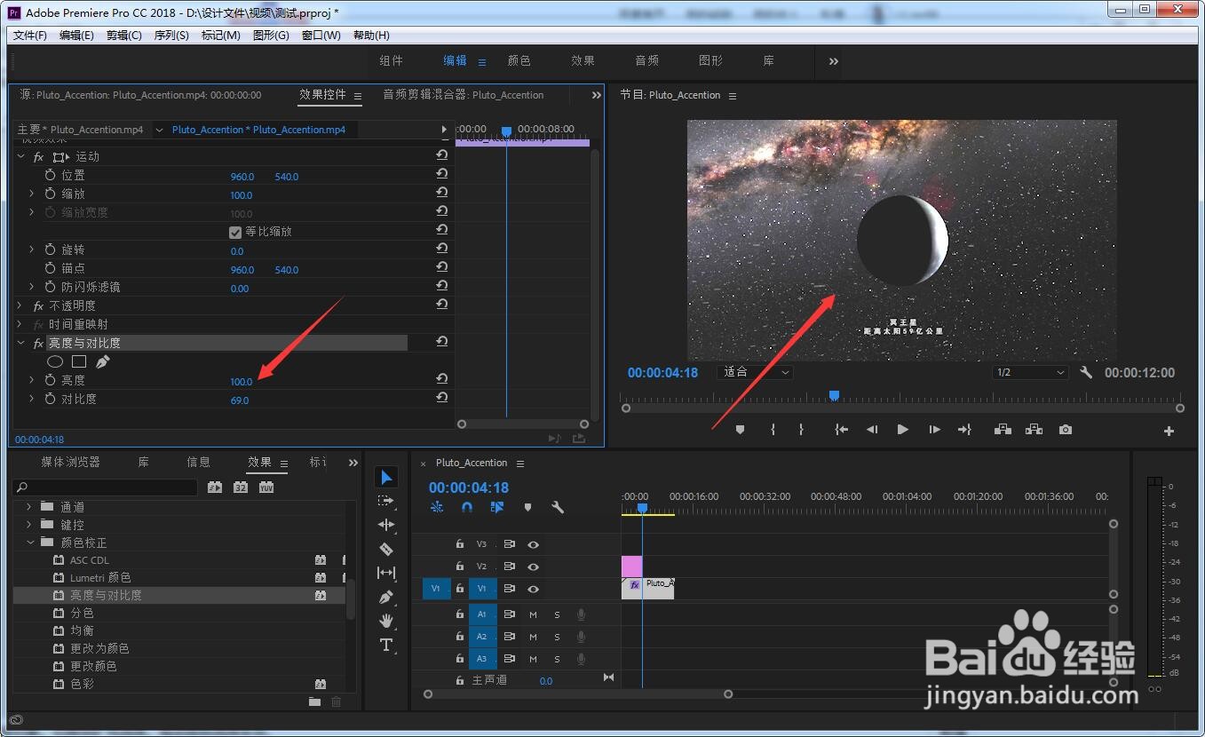Show more workspaces overflow arrows

pos(833,61)
